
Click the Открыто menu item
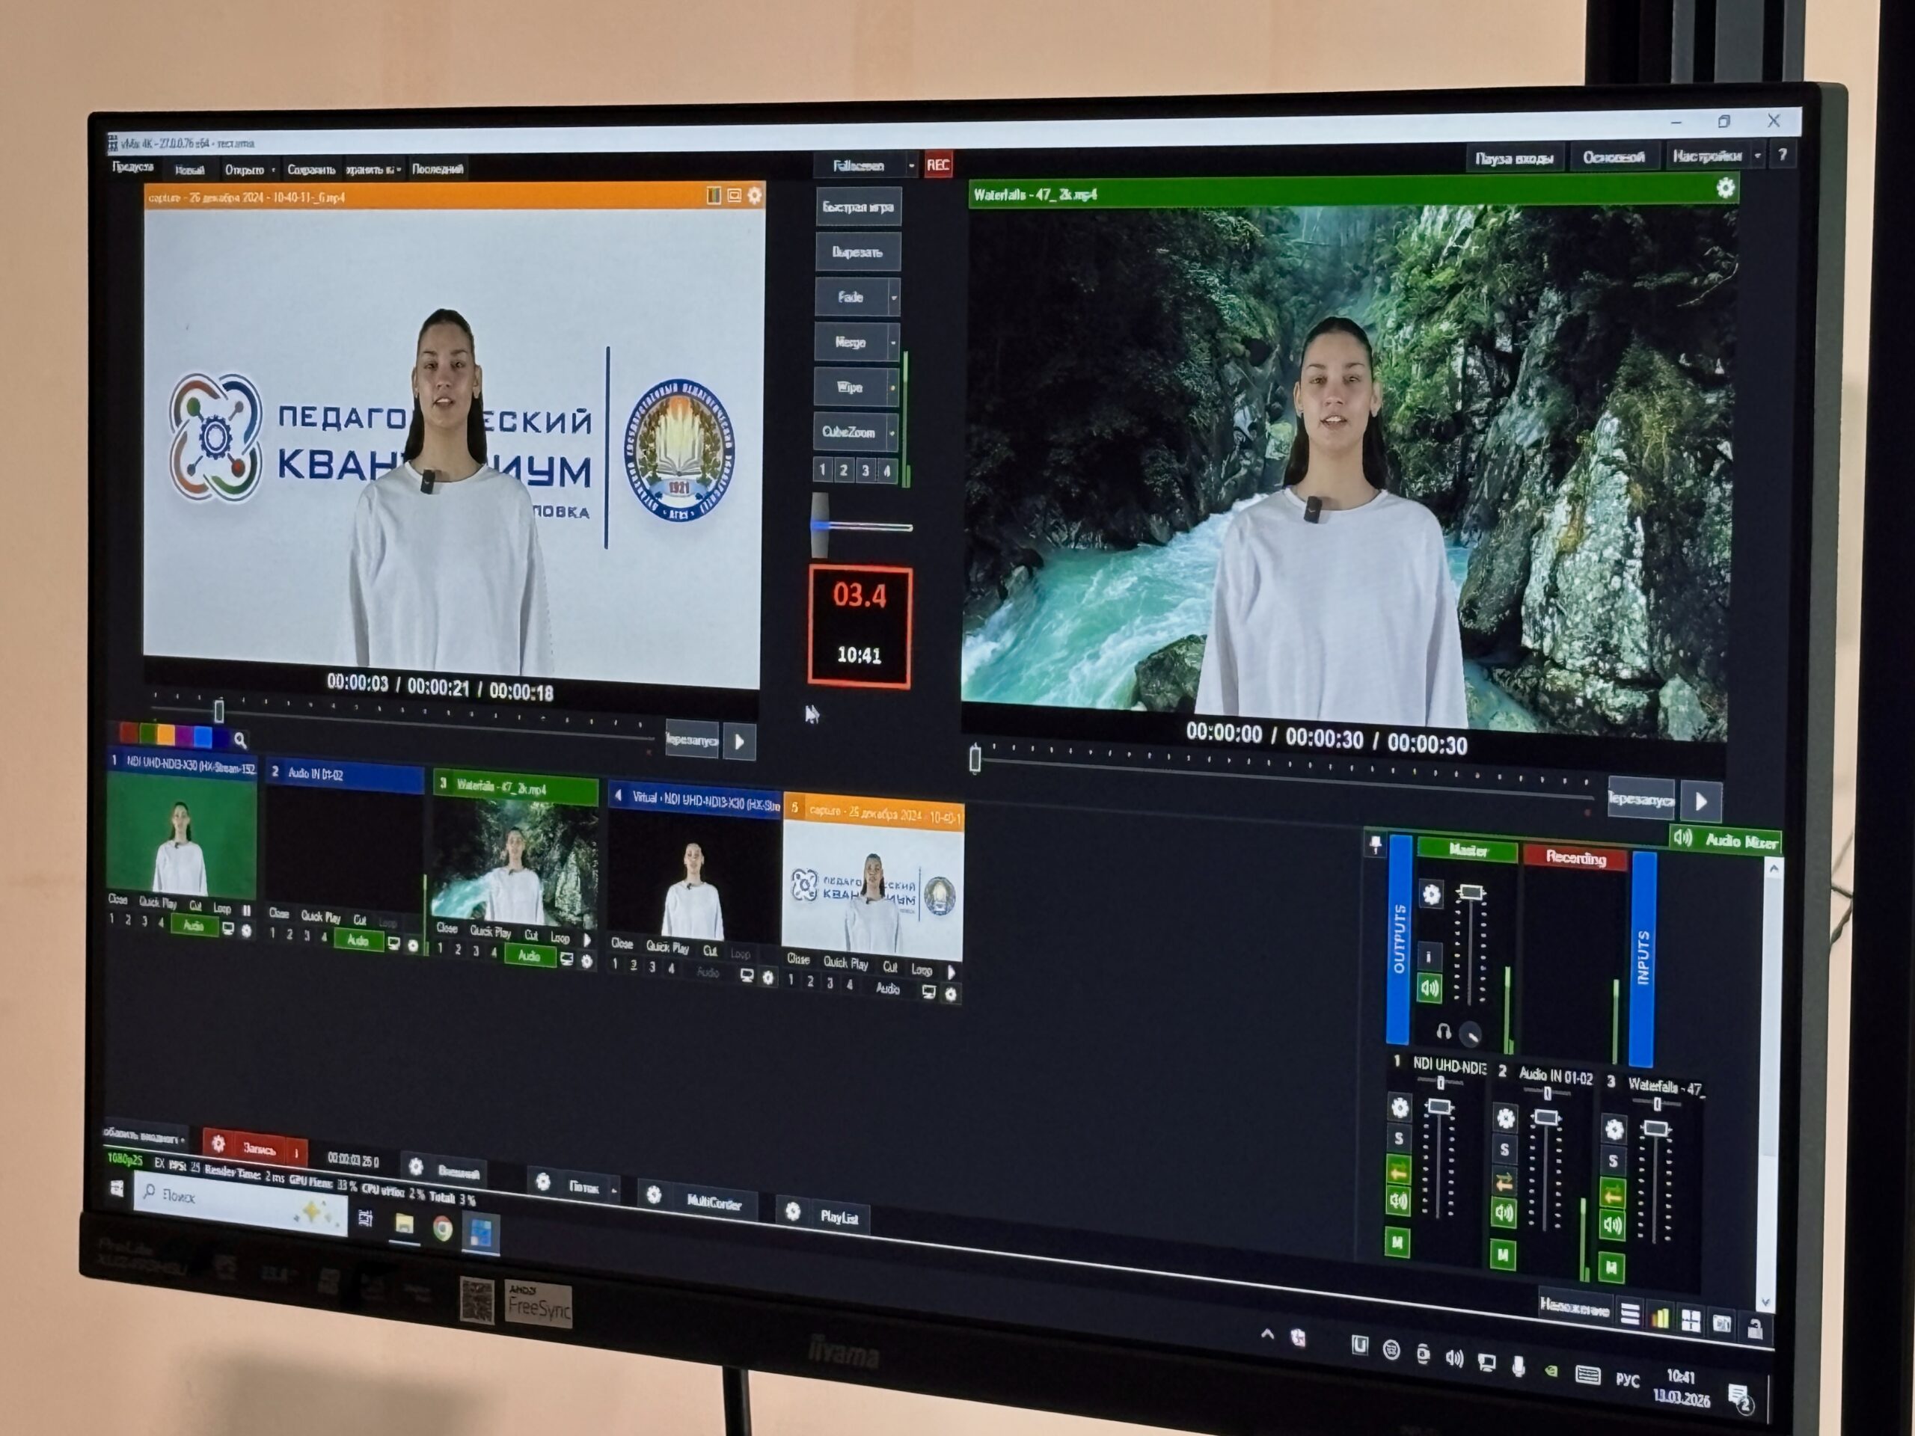244,170
